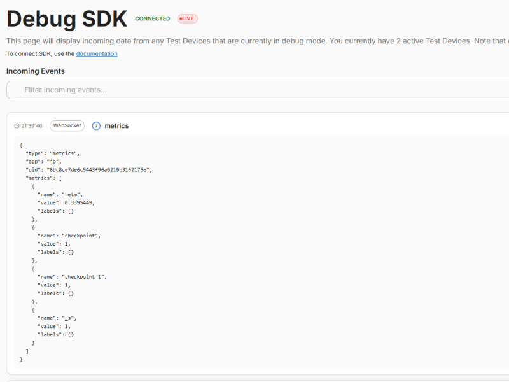This screenshot has height=382, width=509.
Task: Collapse the metrics array in the JSON
Action: [x=43, y=178]
